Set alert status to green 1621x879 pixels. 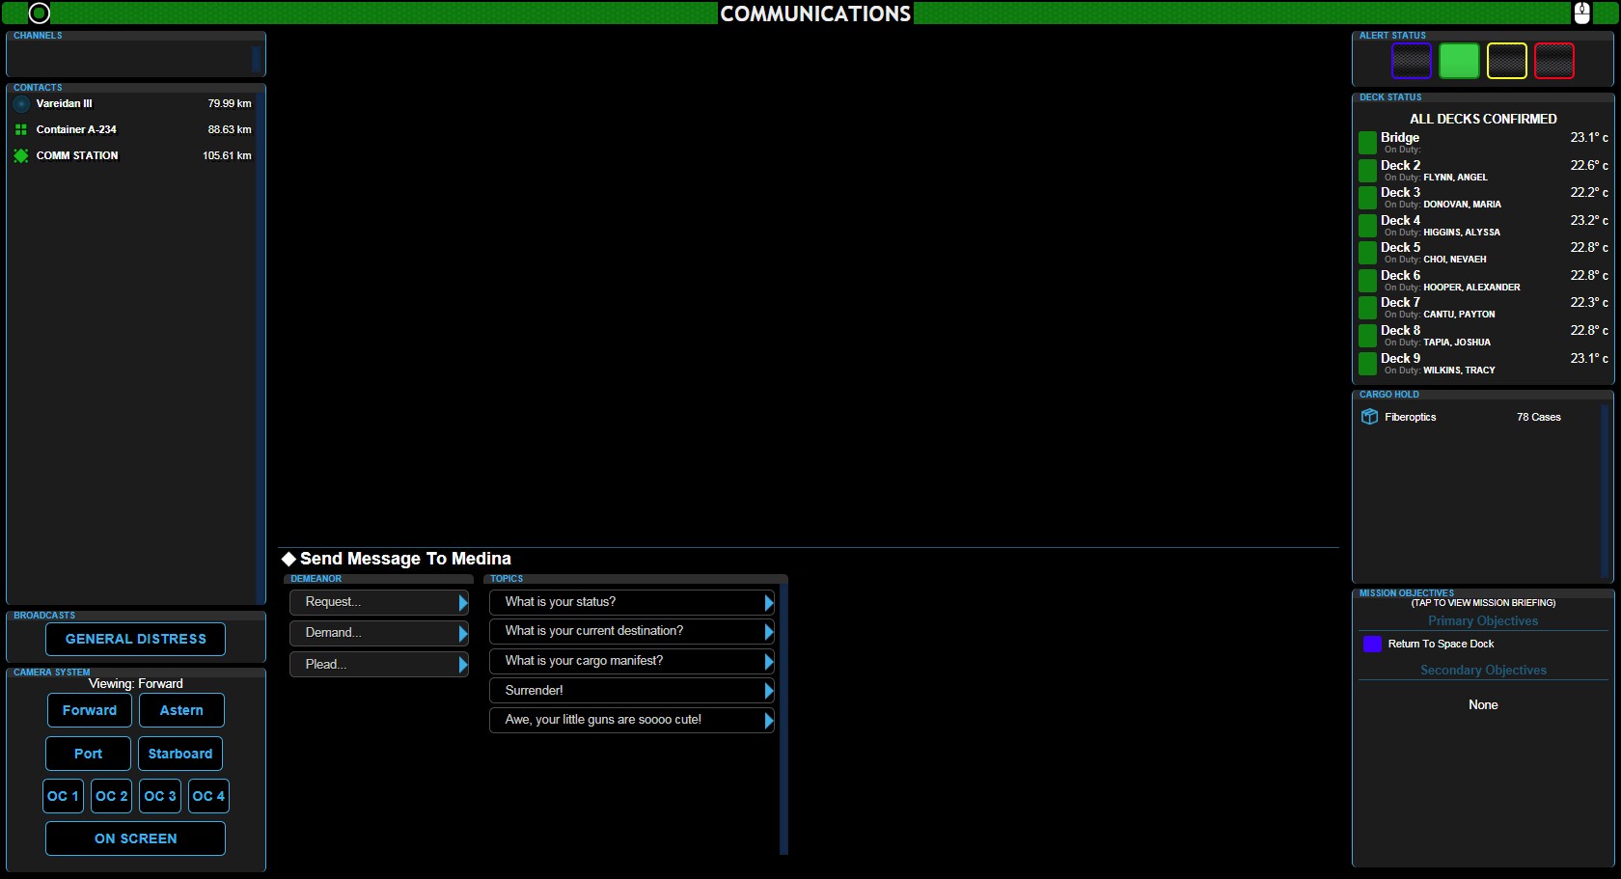click(1458, 61)
